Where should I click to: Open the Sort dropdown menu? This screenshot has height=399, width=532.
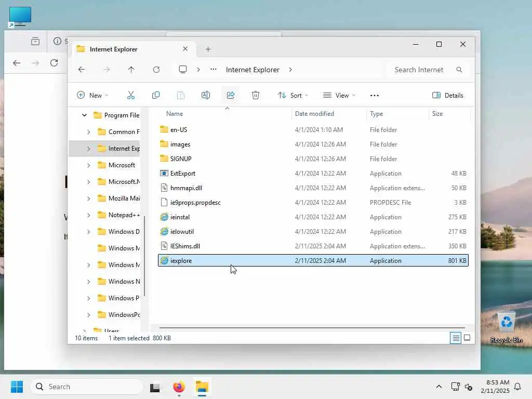click(293, 96)
